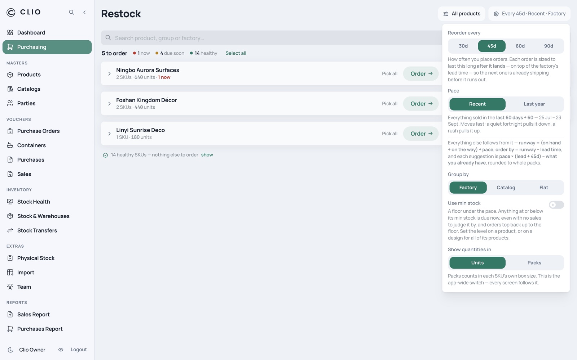577x360 pixels.
Task: Group by Flat
Action: pyautogui.click(x=543, y=188)
